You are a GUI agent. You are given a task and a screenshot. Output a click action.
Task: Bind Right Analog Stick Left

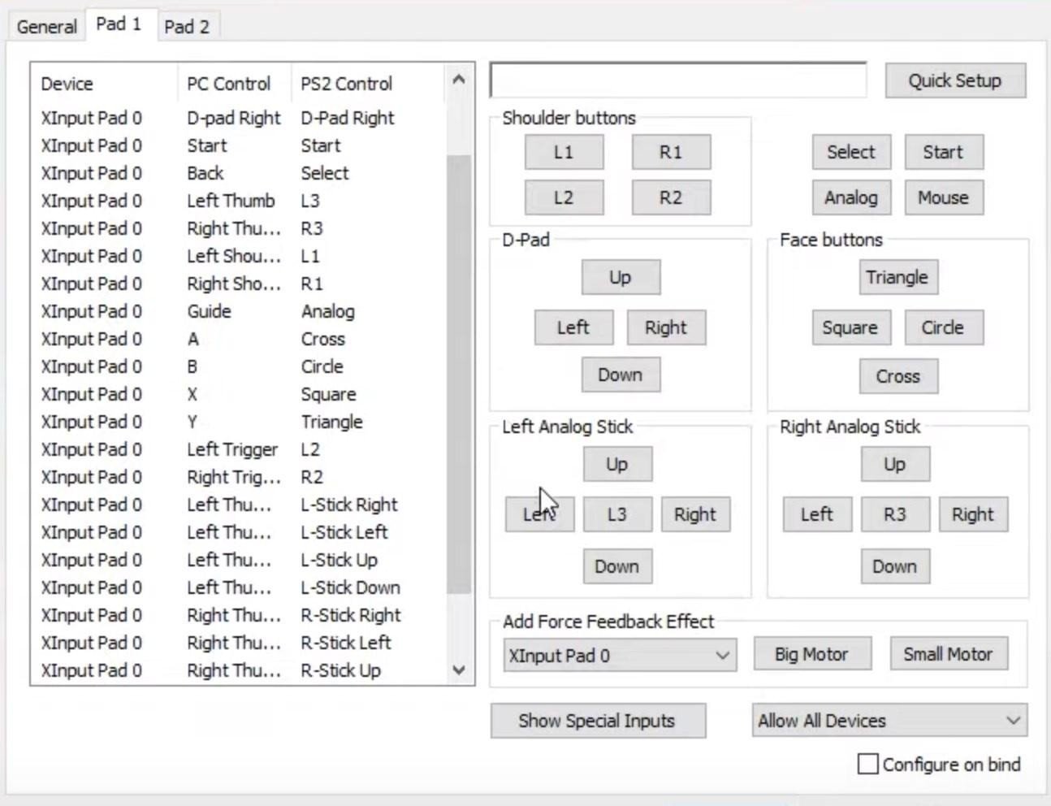(x=817, y=514)
